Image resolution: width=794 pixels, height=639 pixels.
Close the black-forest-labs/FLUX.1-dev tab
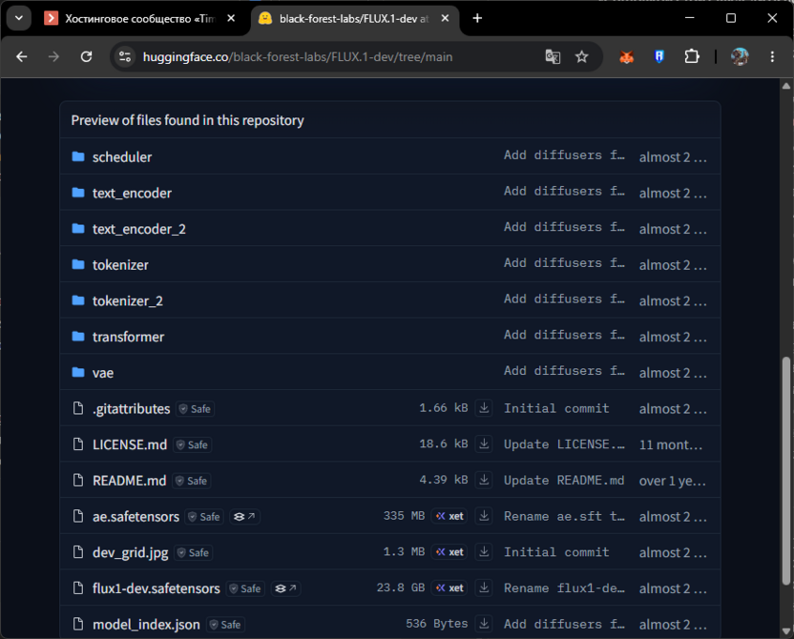(x=445, y=18)
